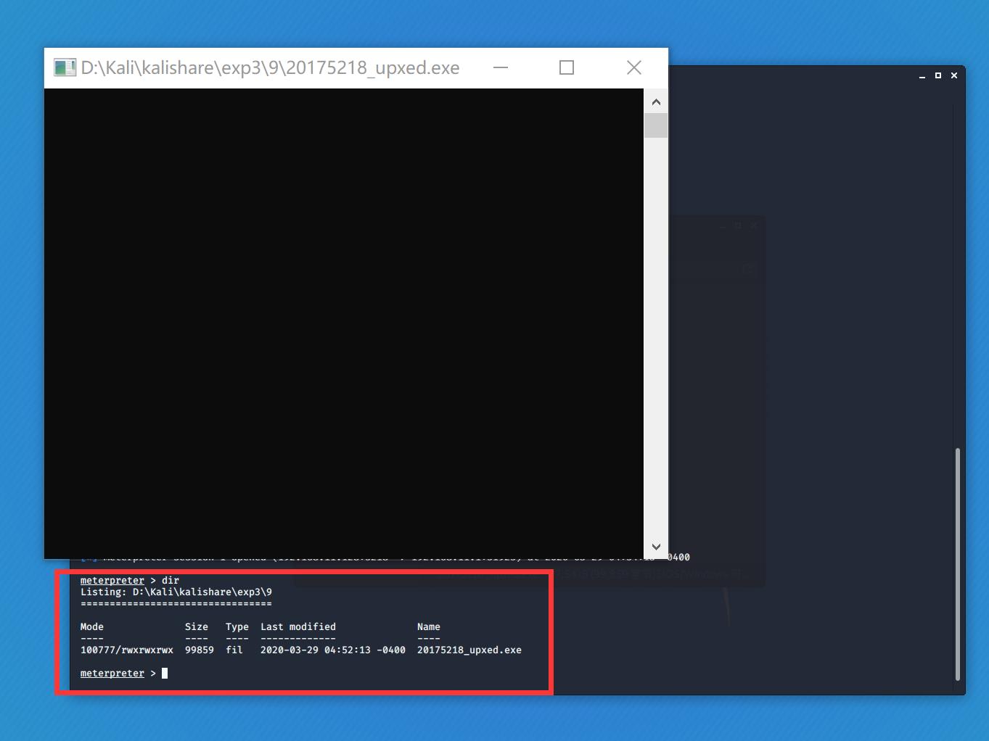Maximize the dark terminal window behind

(x=938, y=75)
